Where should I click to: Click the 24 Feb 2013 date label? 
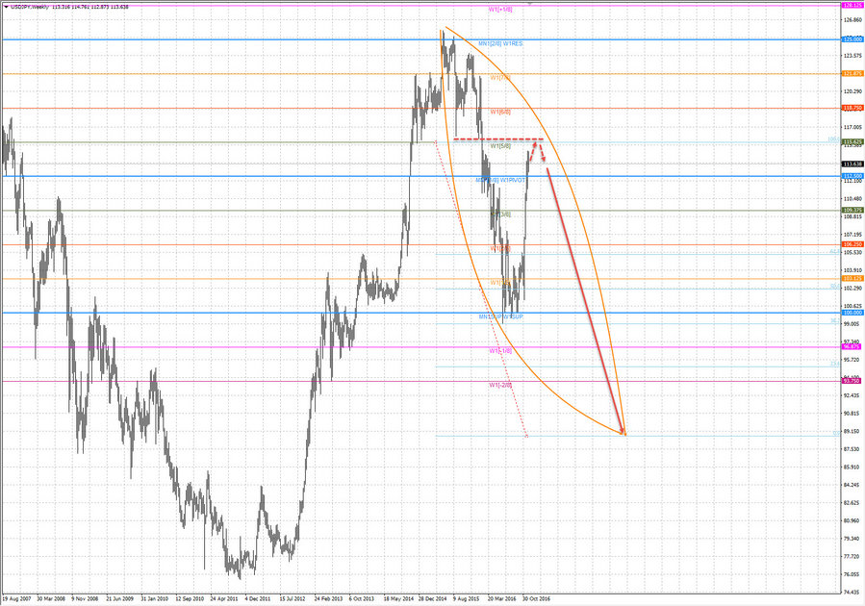pyautogui.click(x=328, y=598)
